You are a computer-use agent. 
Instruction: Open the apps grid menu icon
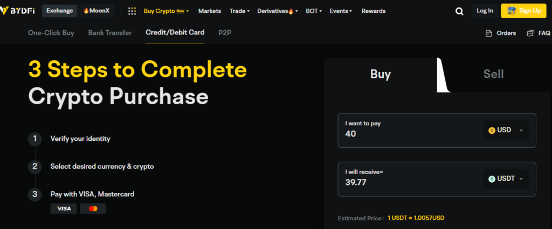pyautogui.click(x=132, y=11)
